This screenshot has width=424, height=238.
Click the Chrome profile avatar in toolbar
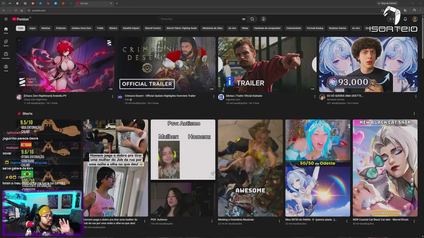(x=414, y=11)
